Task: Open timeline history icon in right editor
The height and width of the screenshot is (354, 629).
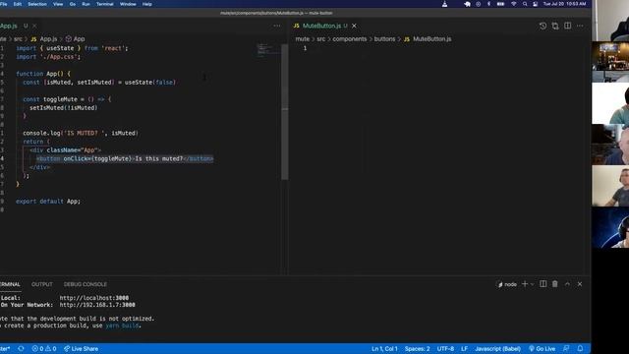Action: click(543, 26)
